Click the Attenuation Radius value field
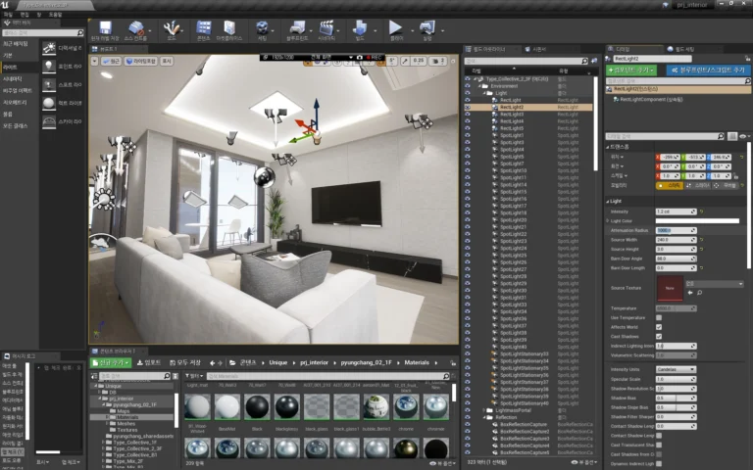This screenshot has width=753, height=470. (x=676, y=230)
